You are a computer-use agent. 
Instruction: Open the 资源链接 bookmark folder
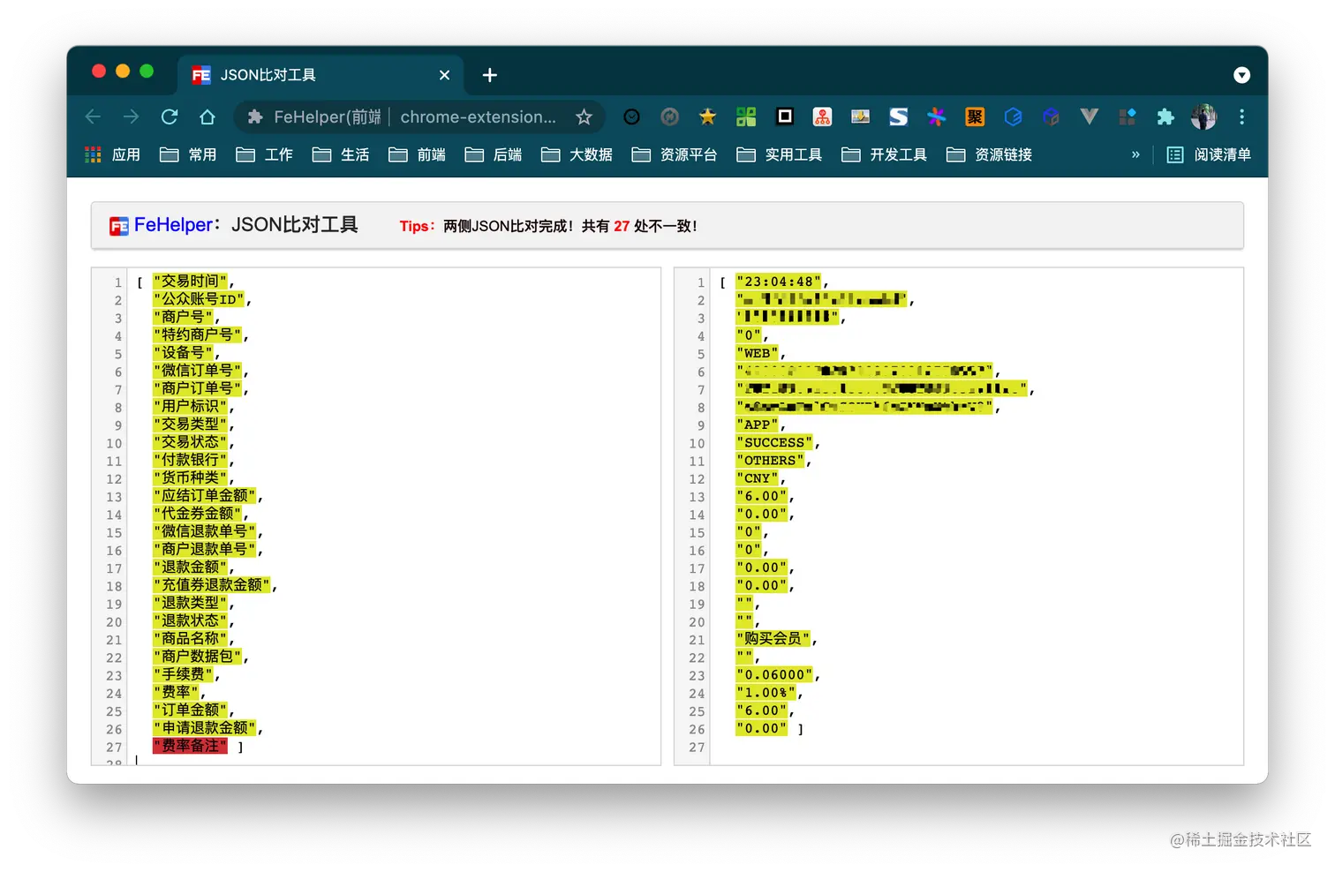click(989, 154)
